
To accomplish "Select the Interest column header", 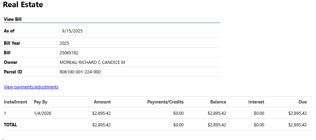I will pos(256,102).
